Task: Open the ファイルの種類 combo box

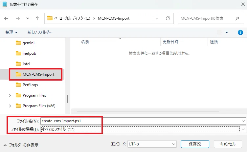Action: coord(143,129)
